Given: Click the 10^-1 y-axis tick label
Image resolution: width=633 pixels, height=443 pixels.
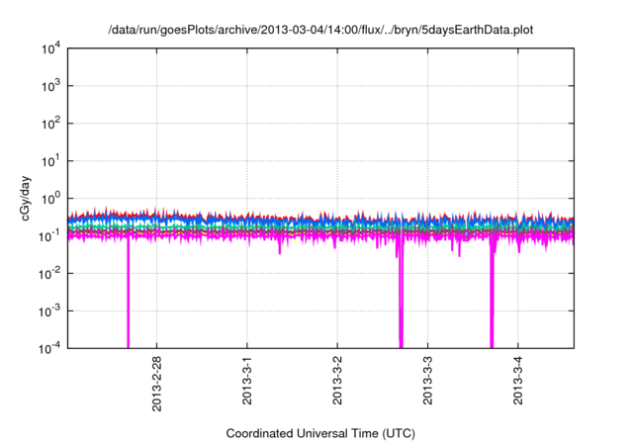Looking at the screenshot, I should pyautogui.click(x=49, y=236).
